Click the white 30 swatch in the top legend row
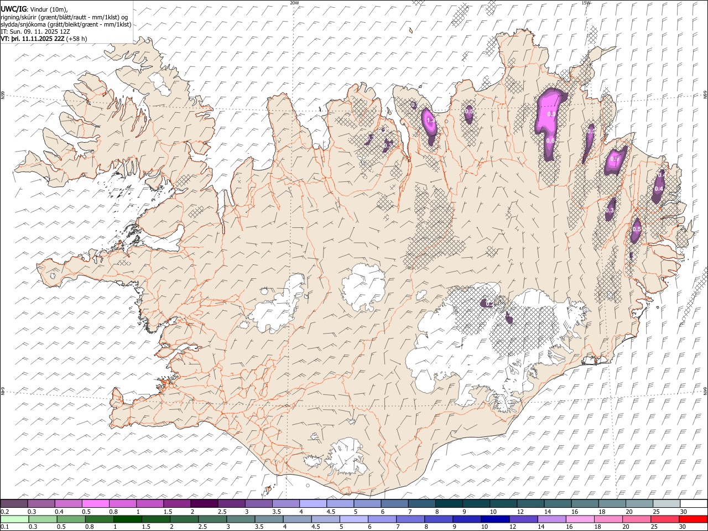This screenshot has width=708, height=531. (693, 504)
